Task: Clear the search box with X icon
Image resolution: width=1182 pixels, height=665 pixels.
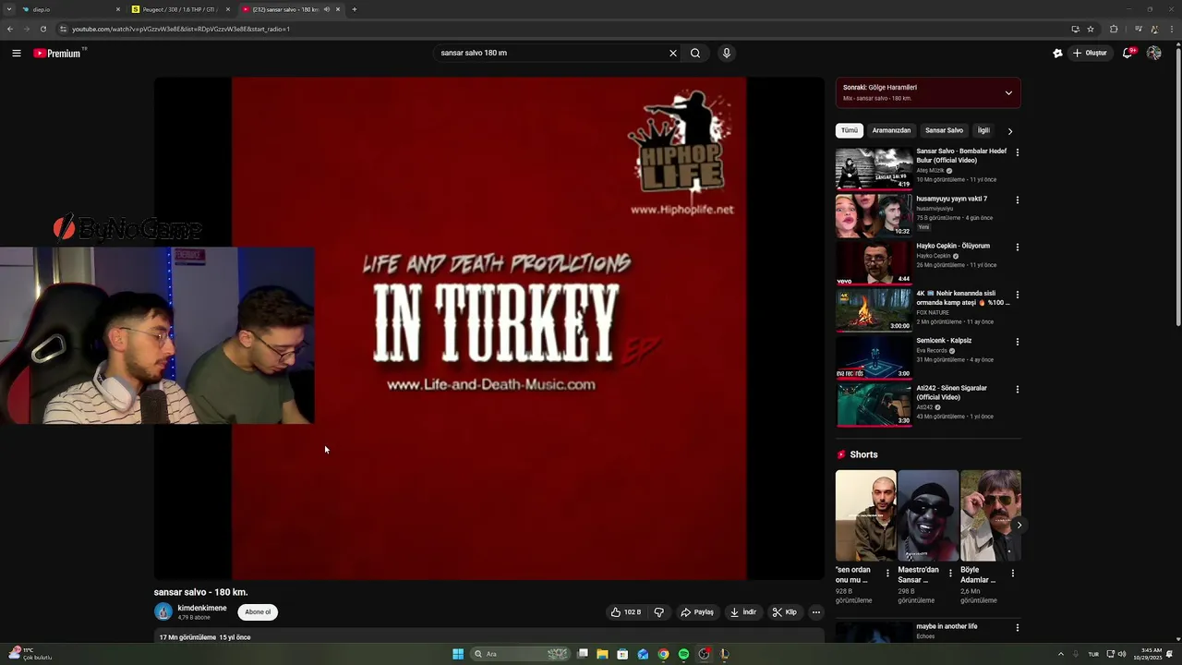Action: click(x=673, y=53)
